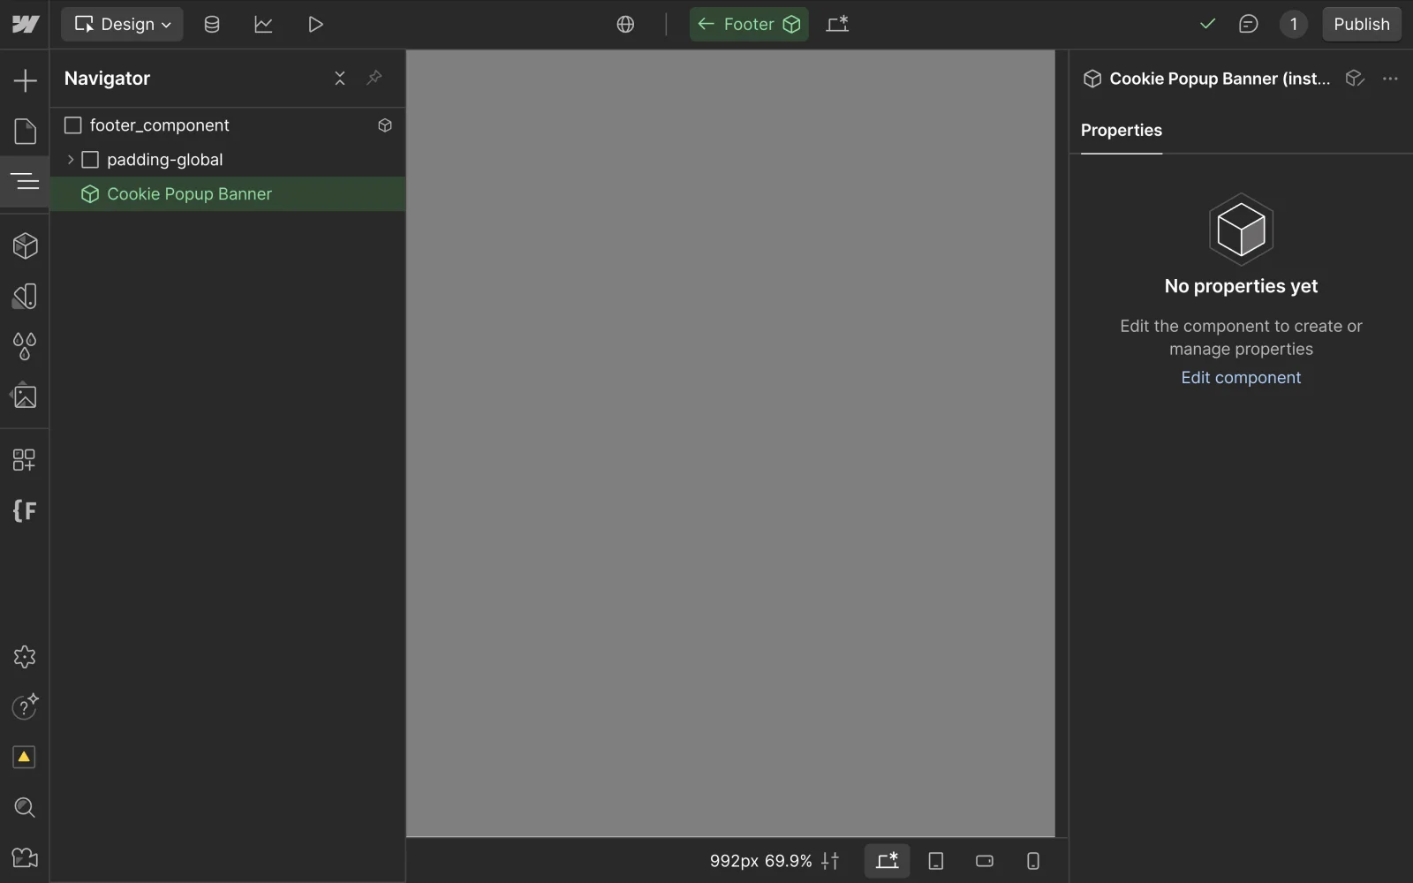Viewport: 1413px width, 883px height.
Task: Select the Properties tab
Action: click(1121, 131)
